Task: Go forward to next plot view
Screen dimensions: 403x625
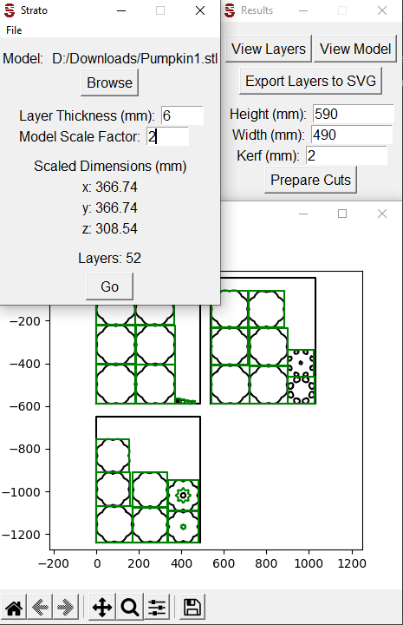Action: click(65, 608)
